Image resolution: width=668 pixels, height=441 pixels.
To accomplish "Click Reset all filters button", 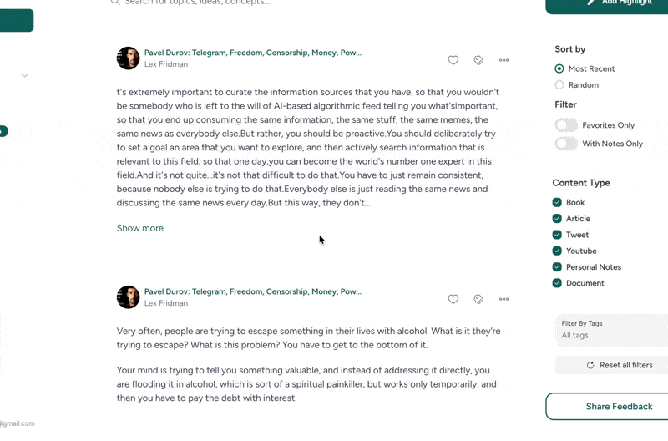I will [x=618, y=365].
